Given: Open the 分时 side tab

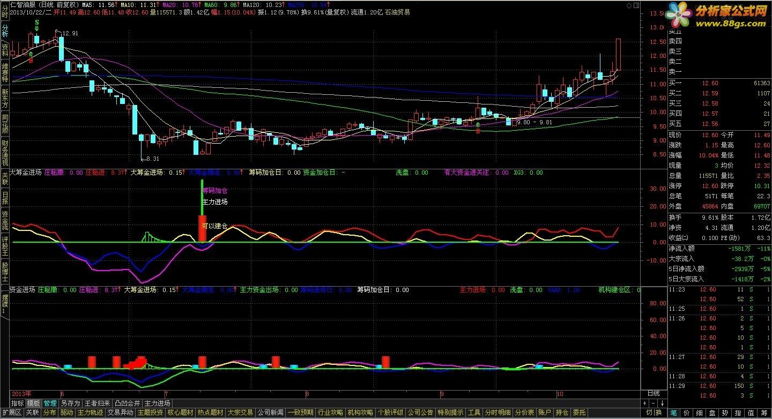Looking at the screenshot, I should [x=5, y=11].
